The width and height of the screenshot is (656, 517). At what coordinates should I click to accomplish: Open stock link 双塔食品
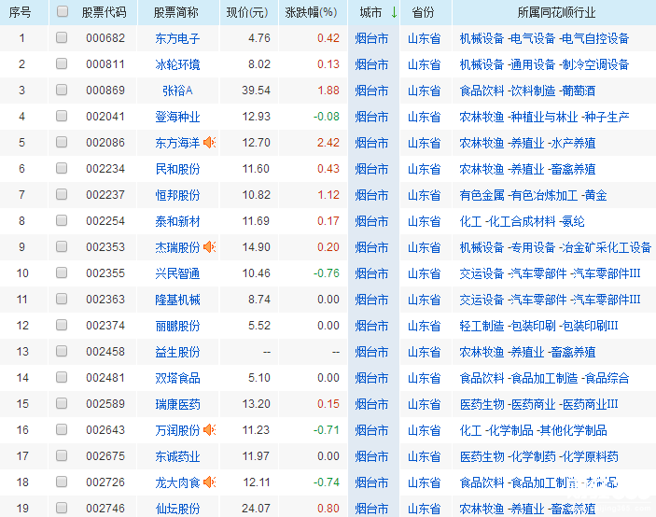coord(177,378)
